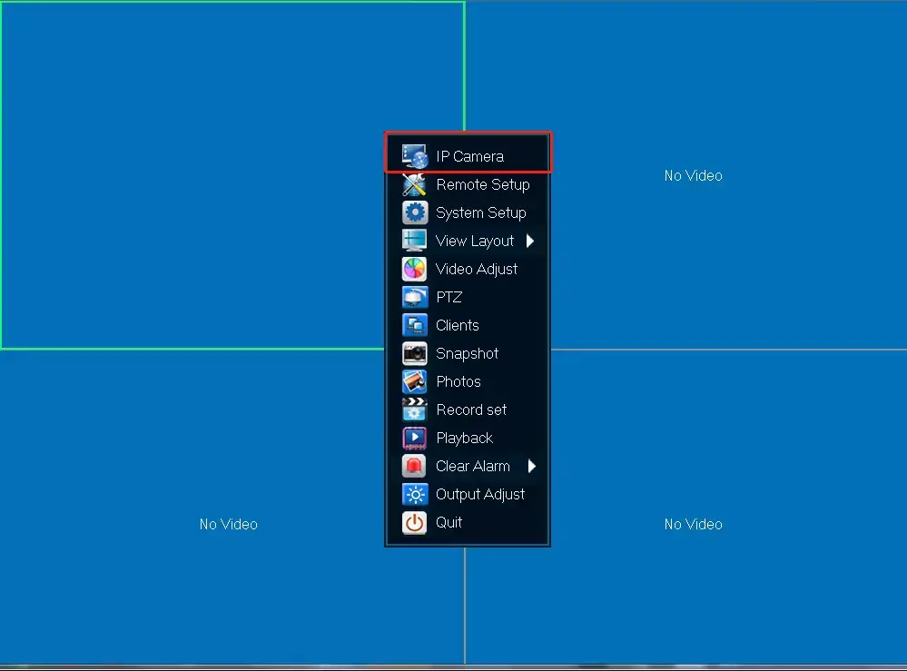The width and height of the screenshot is (907, 671).
Task: Click the Playback film icon
Action: 415,438
